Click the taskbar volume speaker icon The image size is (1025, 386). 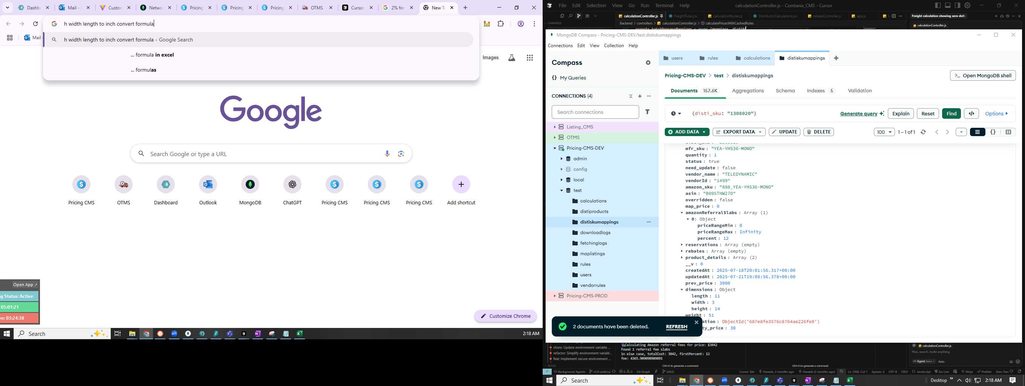click(x=968, y=380)
